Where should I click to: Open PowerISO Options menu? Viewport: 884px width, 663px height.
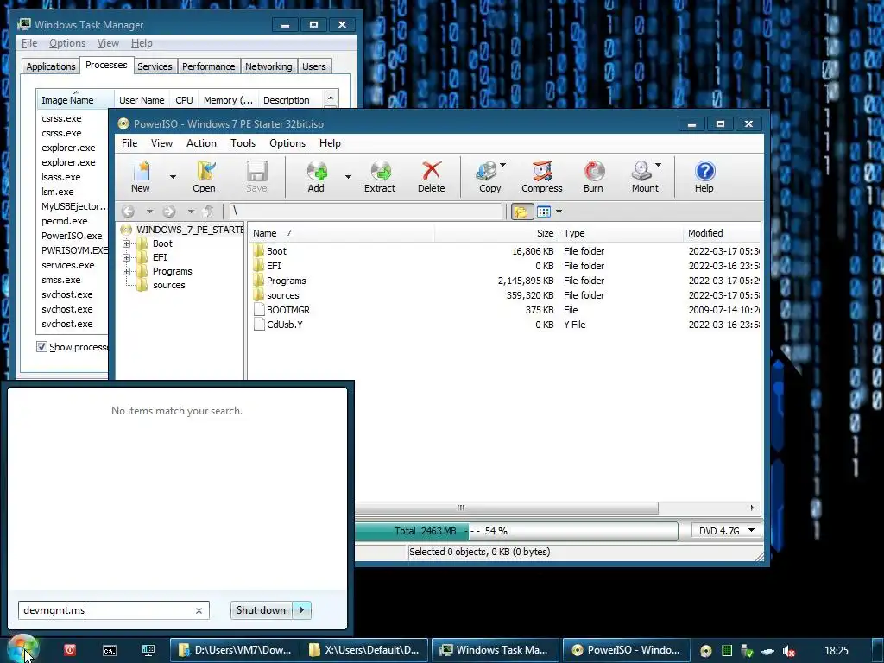tap(287, 143)
